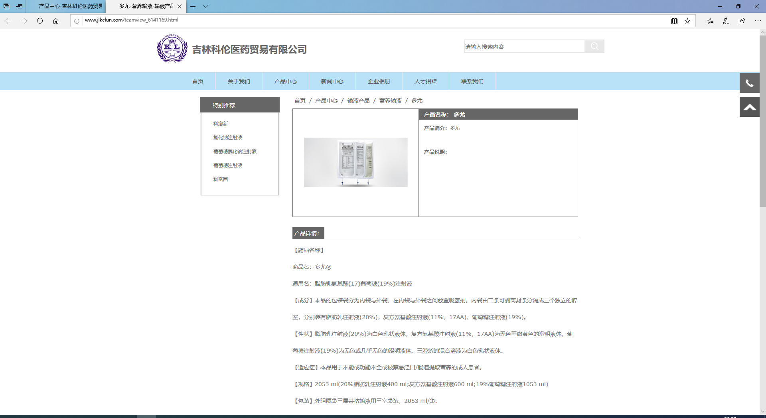Click the back-to-top arrow icon
Screen dimensions: 766x418
[750, 107]
